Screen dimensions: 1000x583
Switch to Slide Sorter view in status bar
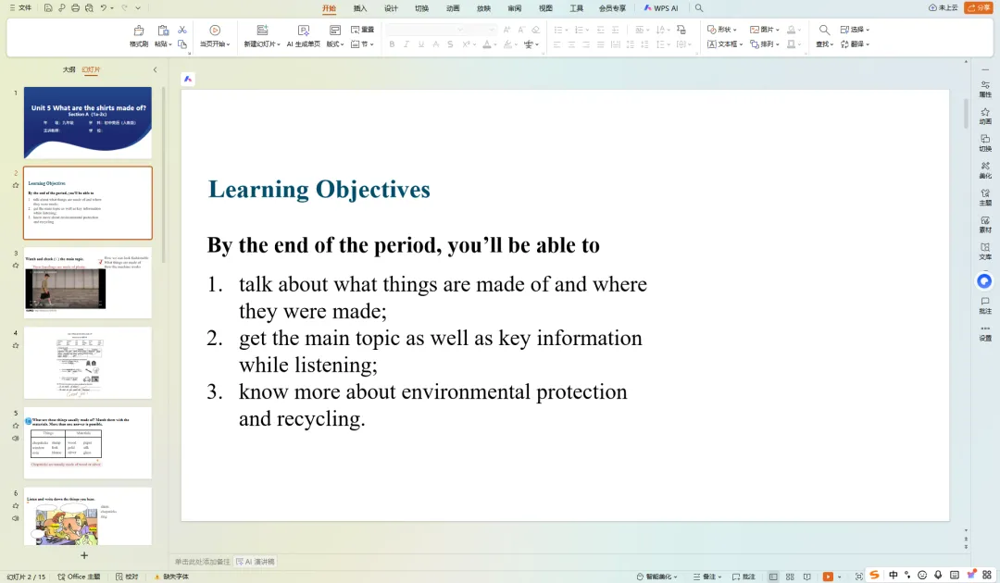pyautogui.click(x=790, y=577)
